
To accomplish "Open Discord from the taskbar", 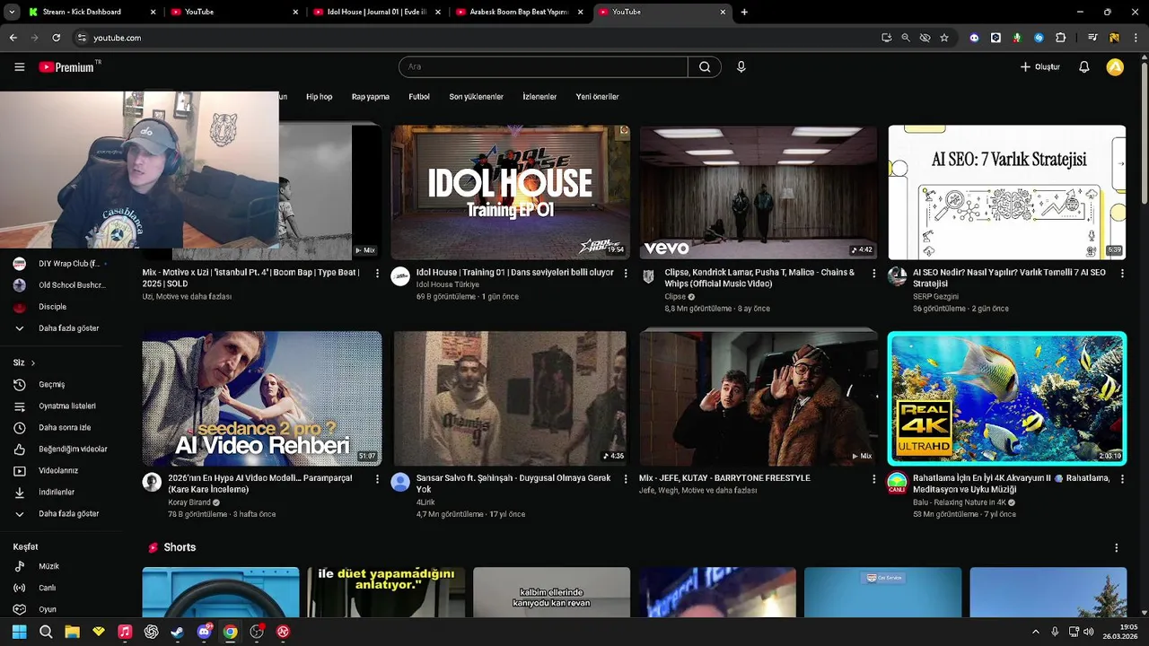I will click(x=204, y=632).
